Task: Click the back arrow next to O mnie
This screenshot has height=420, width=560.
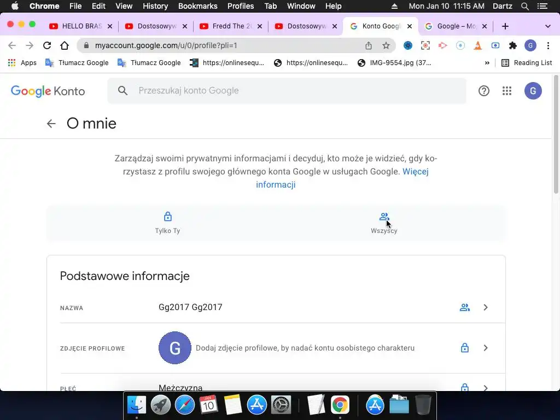Action: [51, 124]
